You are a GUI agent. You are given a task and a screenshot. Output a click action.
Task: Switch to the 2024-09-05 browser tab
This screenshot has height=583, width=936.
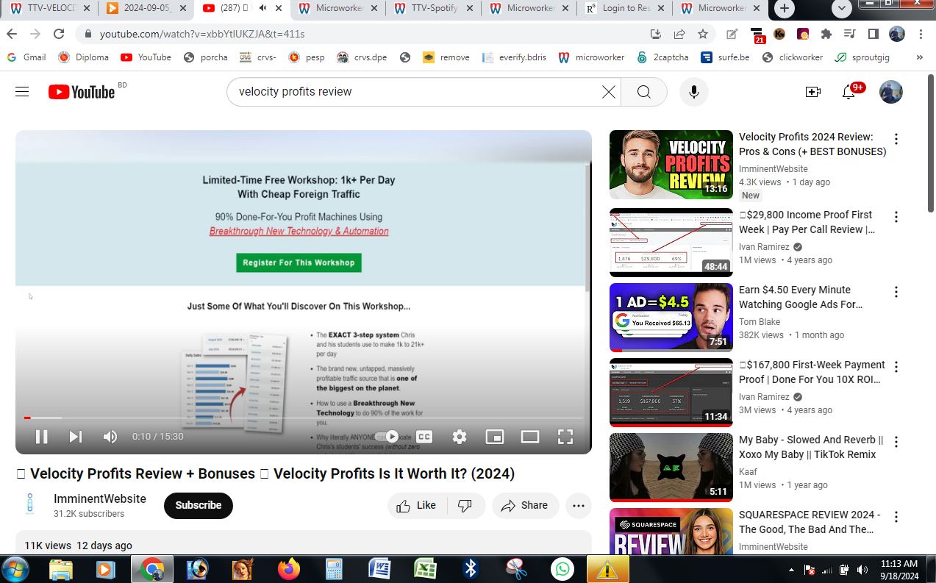pyautogui.click(x=146, y=9)
